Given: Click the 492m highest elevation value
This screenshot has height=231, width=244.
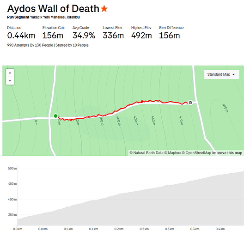Looking at the screenshot, I should click(x=141, y=36).
